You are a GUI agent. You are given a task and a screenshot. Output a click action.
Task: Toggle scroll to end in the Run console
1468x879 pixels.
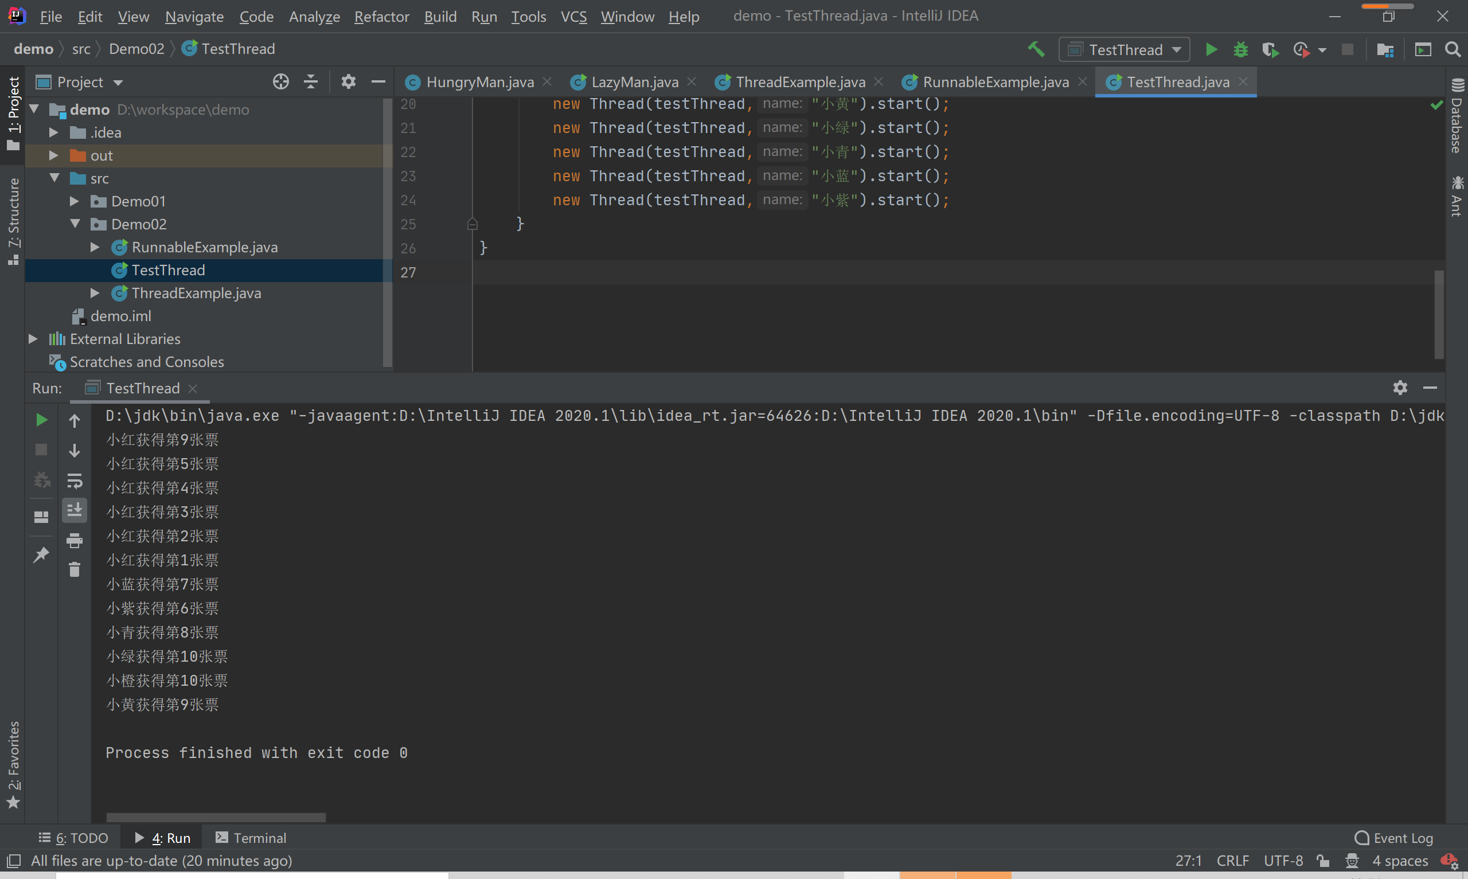point(75,510)
